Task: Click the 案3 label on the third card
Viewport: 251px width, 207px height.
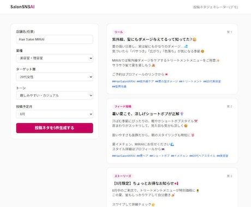Action: point(229,176)
